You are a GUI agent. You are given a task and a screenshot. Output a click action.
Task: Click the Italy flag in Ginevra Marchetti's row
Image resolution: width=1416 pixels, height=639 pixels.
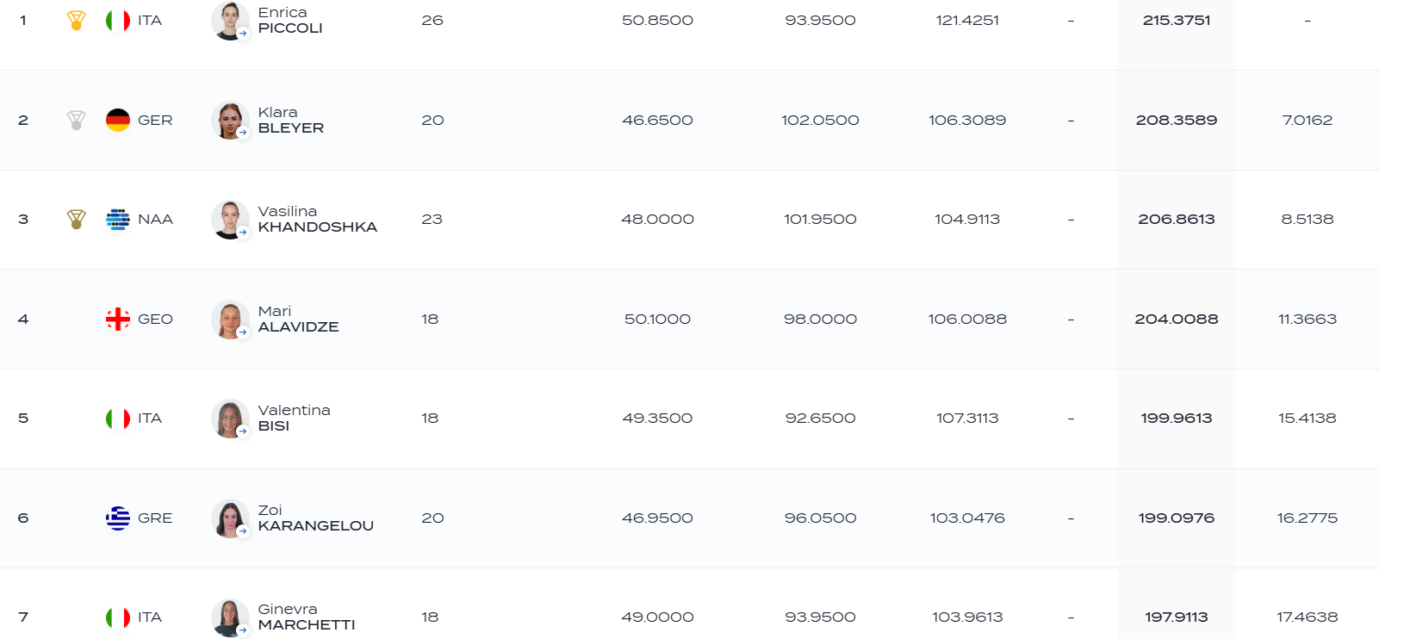[x=118, y=617]
